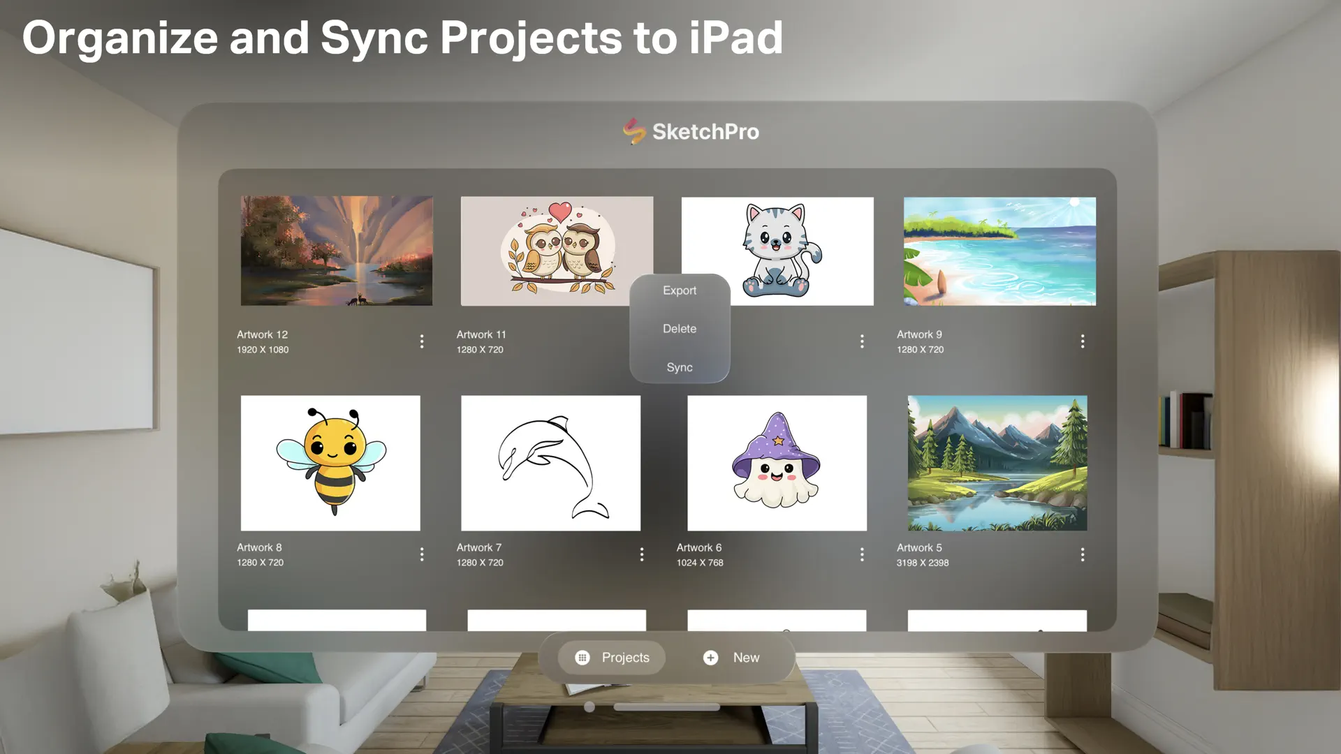Open the bee drawing Artwork 8
1341x754 pixels.
click(330, 463)
